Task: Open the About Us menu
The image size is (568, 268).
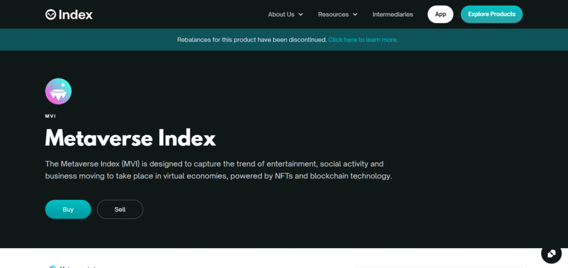Action: [281, 14]
